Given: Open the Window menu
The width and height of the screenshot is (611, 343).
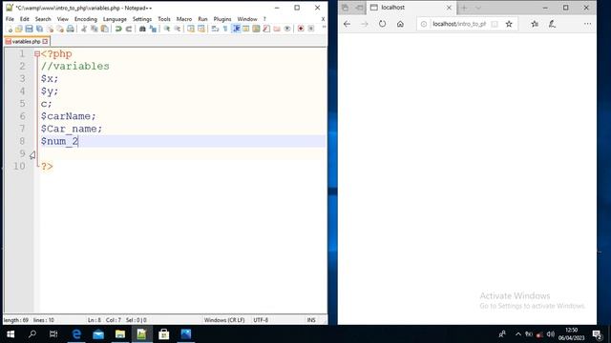Looking at the screenshot, I should pyautogui.click(x=247, y=19).
